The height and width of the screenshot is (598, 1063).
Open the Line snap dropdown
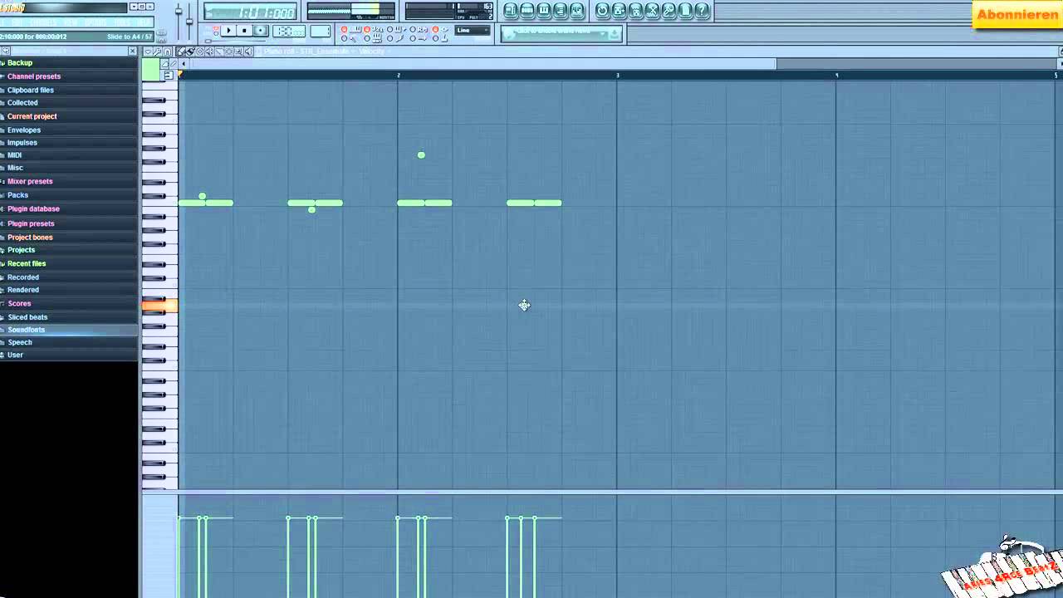473,31
